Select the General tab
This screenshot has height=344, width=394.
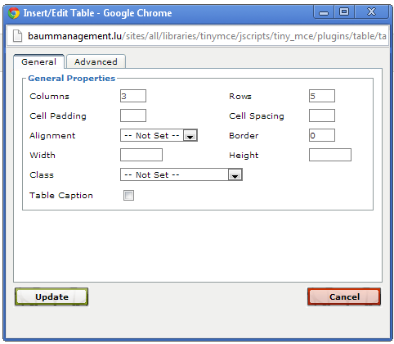point(39,61)
